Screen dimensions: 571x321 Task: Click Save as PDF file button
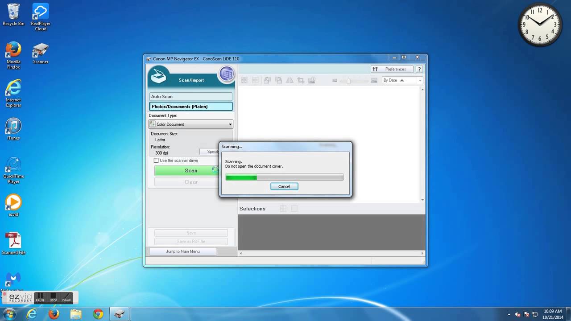pyautogui.click(x=191, y=241)
